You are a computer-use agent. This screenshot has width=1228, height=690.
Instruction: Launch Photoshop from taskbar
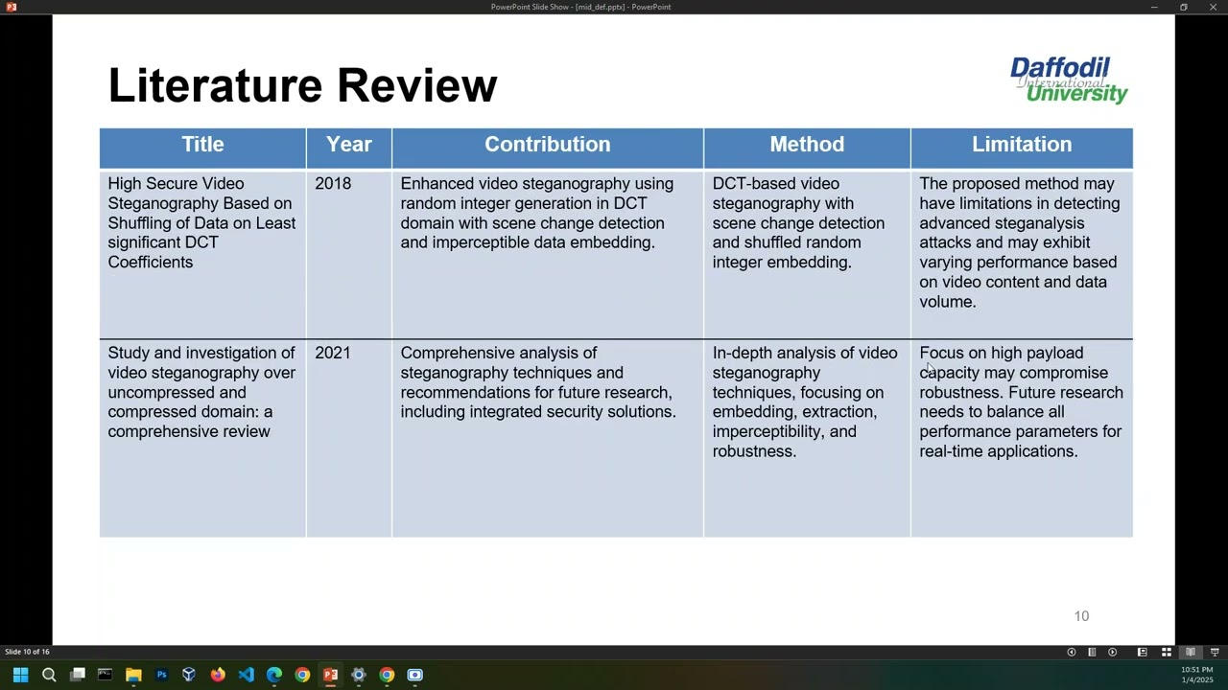pos(161,675)
